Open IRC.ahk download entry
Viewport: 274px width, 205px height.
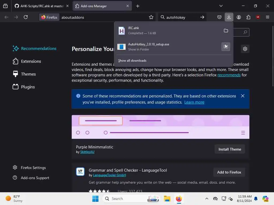pos(168,30)
